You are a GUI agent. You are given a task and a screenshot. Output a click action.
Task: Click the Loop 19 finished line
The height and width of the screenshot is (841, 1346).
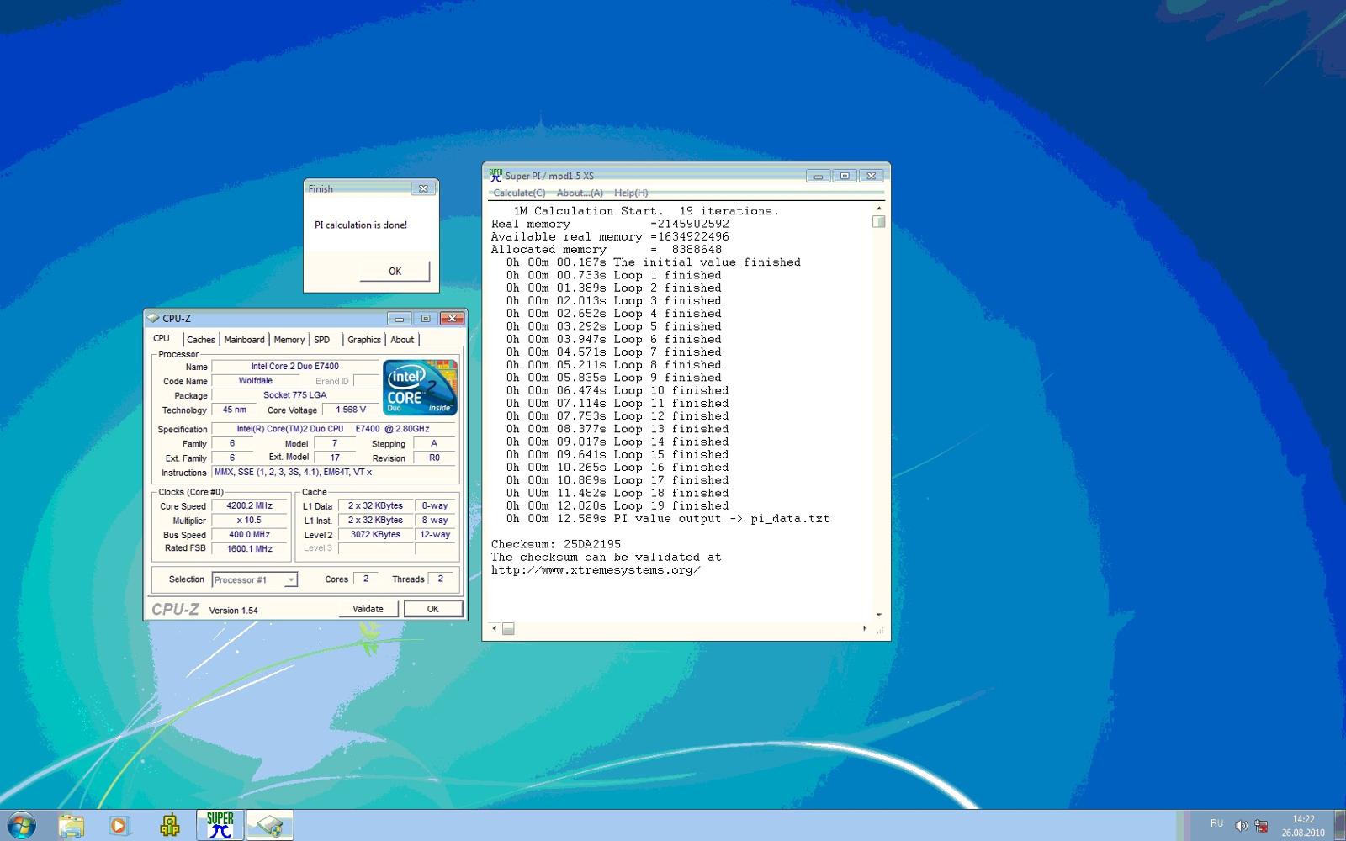(x=617, y=506)
